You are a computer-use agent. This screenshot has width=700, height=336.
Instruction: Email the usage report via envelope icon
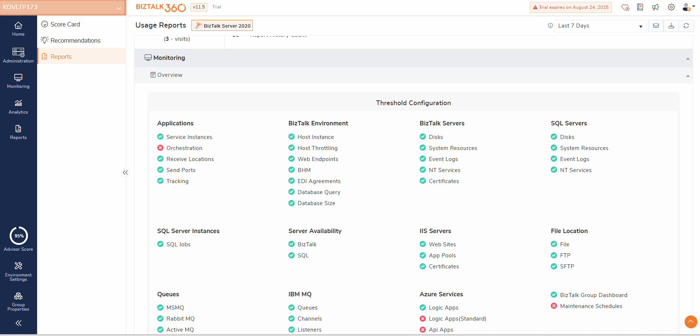coord(656,26)
